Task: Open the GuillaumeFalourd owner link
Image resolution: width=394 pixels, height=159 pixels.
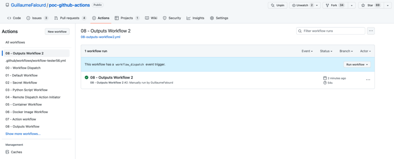Action: click(28, 5)
